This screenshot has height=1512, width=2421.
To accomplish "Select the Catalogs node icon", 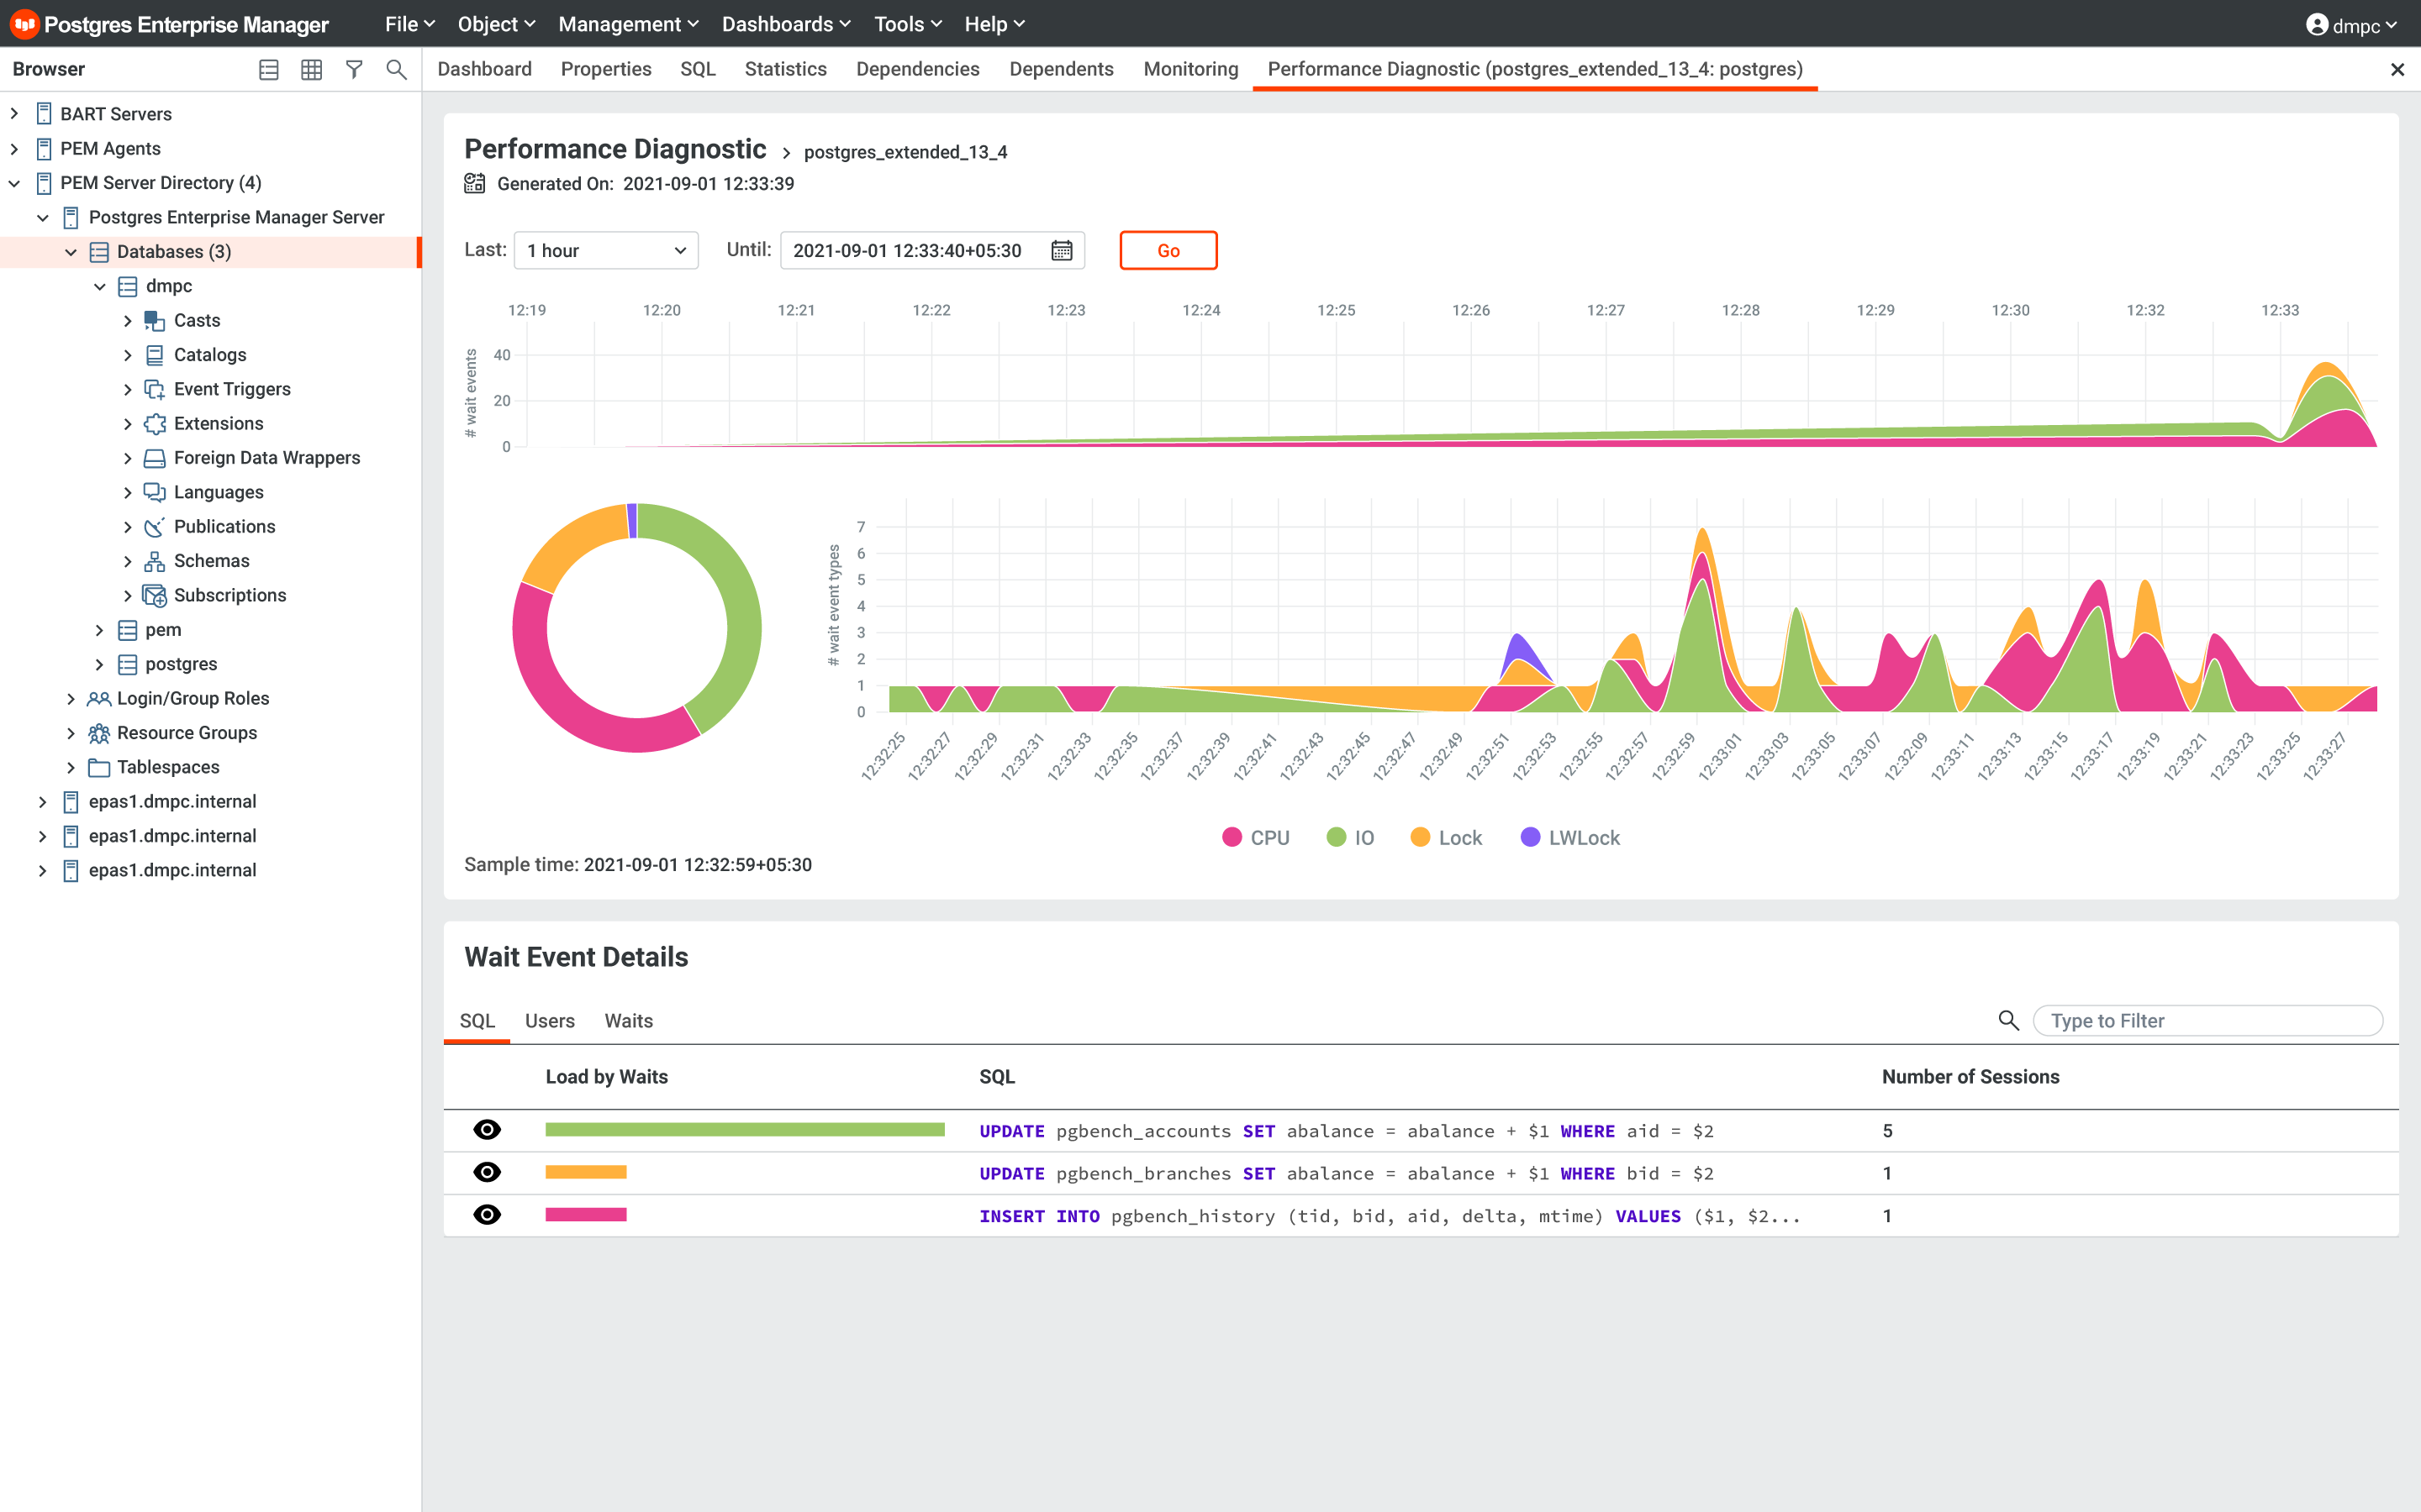I will point(154,355).
